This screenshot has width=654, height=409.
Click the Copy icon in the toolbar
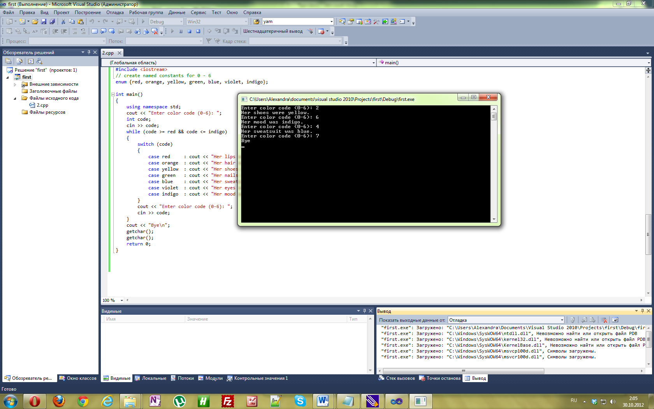point(72,21)
